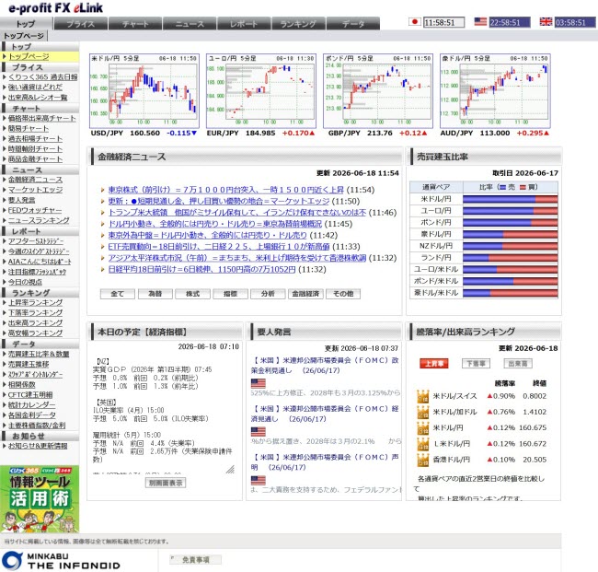The image size is (598, 572).
Task: Open the トランプ米大統領 news headline
Action: pyautogui.click(x=237, y=212)
